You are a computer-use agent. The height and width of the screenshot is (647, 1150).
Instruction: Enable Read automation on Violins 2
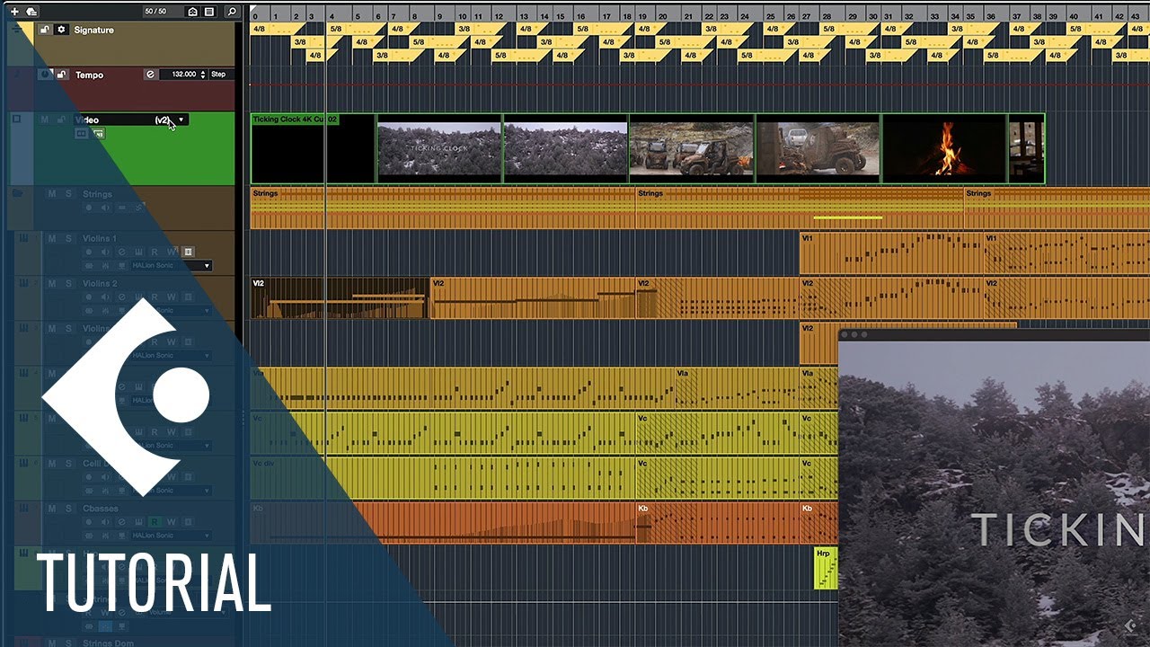pyautogui.click(x=155, y=297)
